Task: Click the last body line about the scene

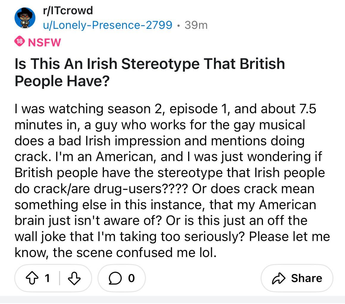Action: [116, 253]
